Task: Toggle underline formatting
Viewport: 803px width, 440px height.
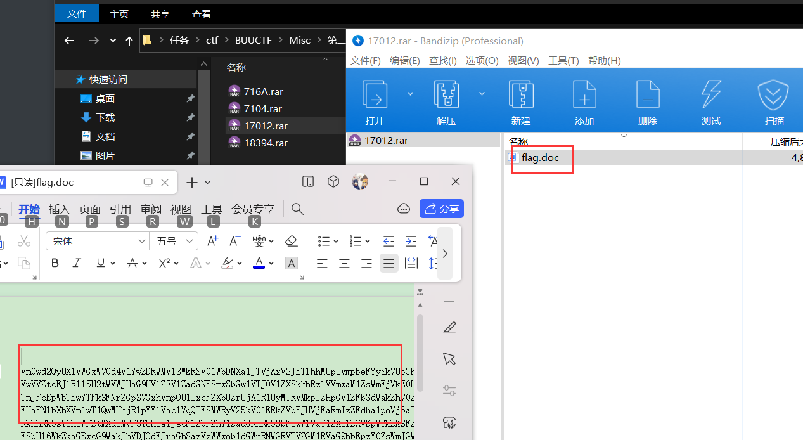Action: point(100,263)
